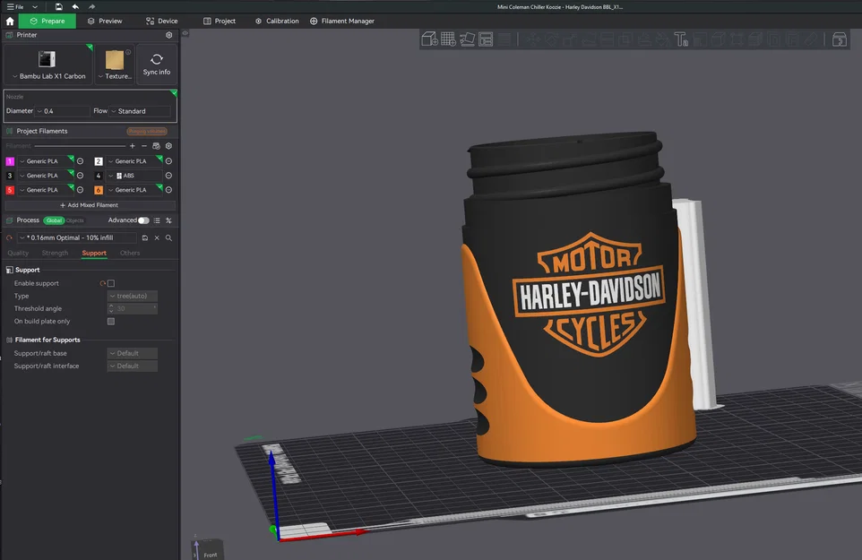
Task: Click the AMS filament sync icon
Action: point(156,146)
